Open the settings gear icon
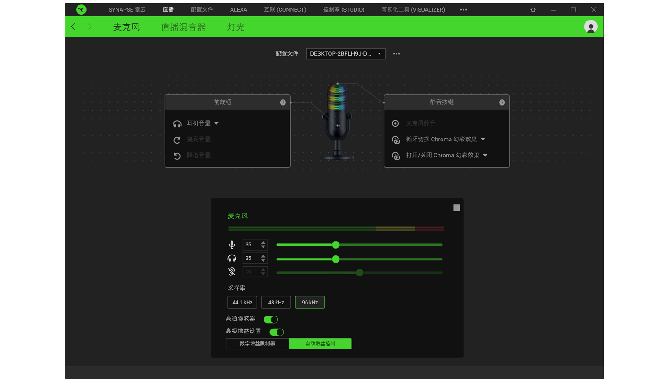Image resolution: width=669 pixels, height=382 pixels. pos(533,10)
